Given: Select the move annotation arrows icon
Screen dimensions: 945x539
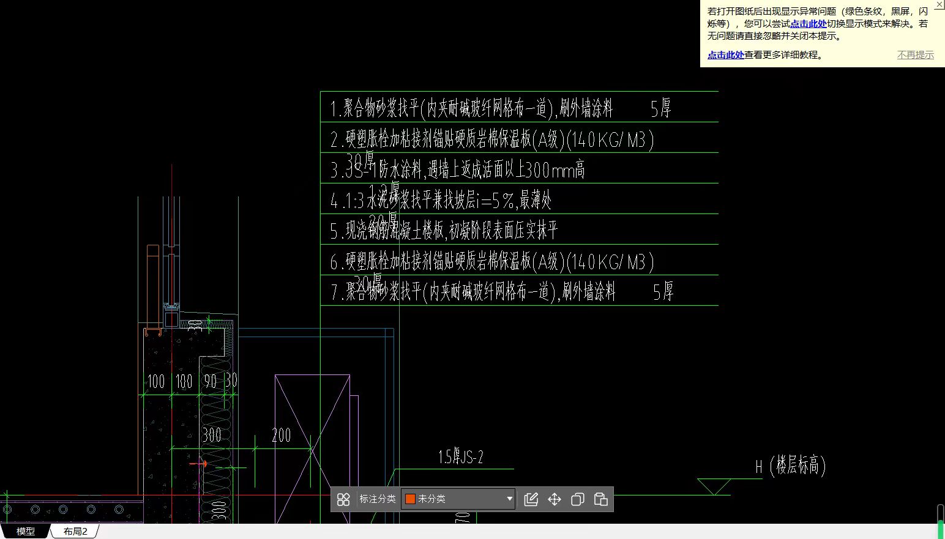Looking at the screenshot, I should pos(555,499).
